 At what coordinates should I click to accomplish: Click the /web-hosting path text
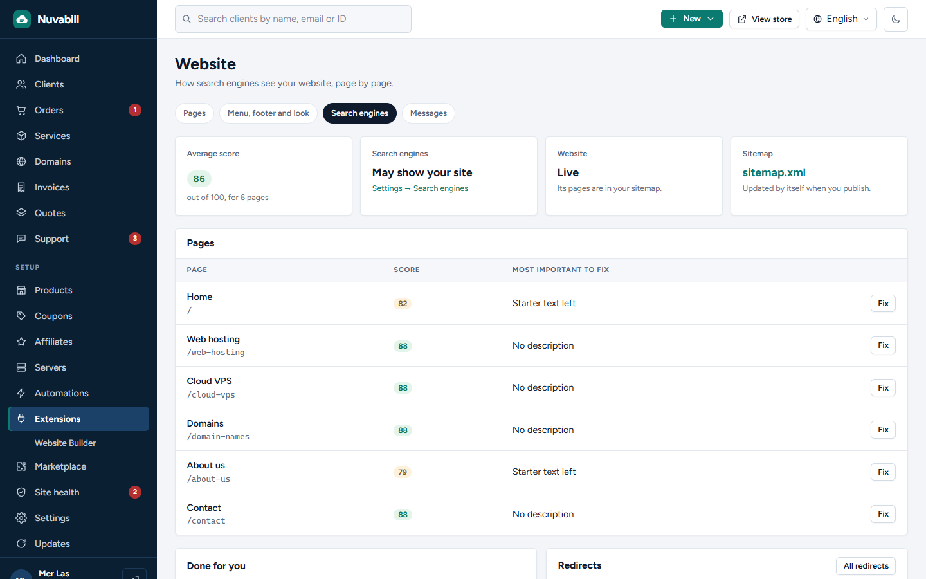215,353
